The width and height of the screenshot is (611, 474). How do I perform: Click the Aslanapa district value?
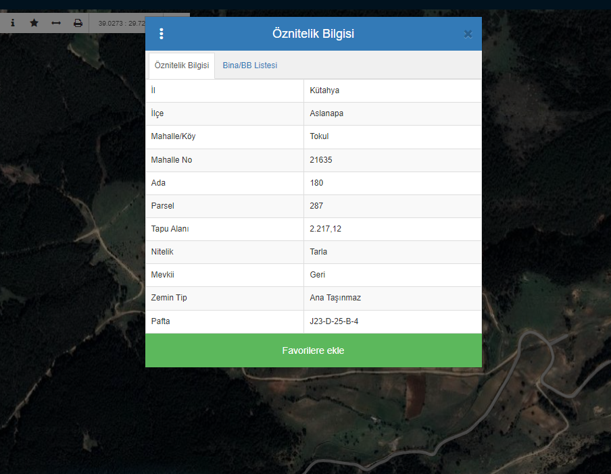(x=326, y=113)
